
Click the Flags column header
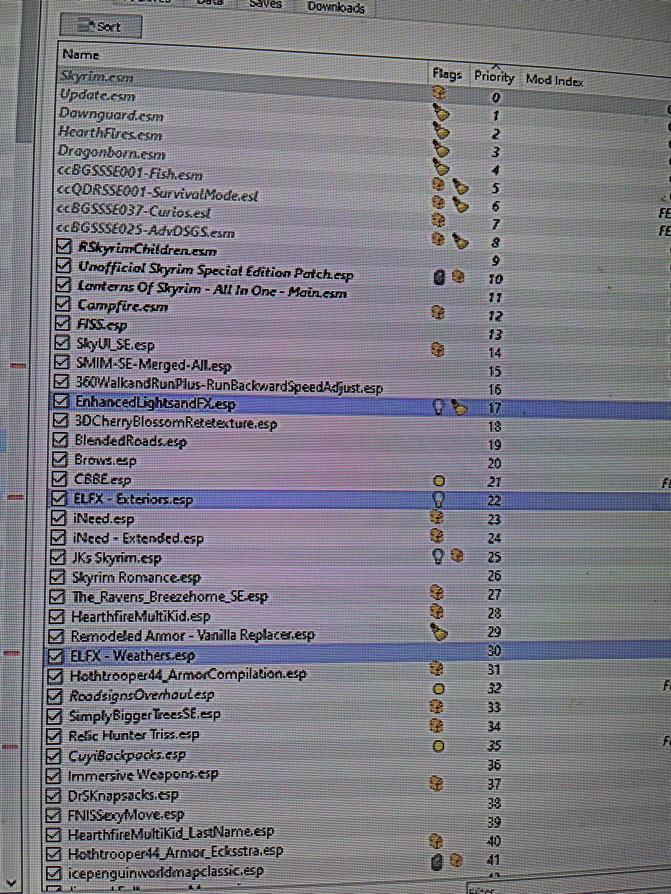coord(447,74)
